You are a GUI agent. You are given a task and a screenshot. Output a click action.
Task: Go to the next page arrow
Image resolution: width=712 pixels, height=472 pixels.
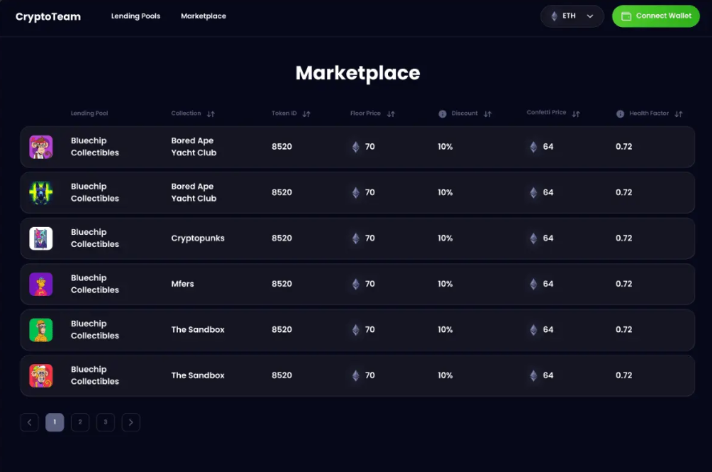coord(131,423)
